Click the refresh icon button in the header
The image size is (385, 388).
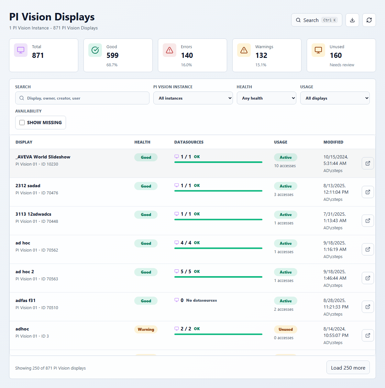click(369, 20)
